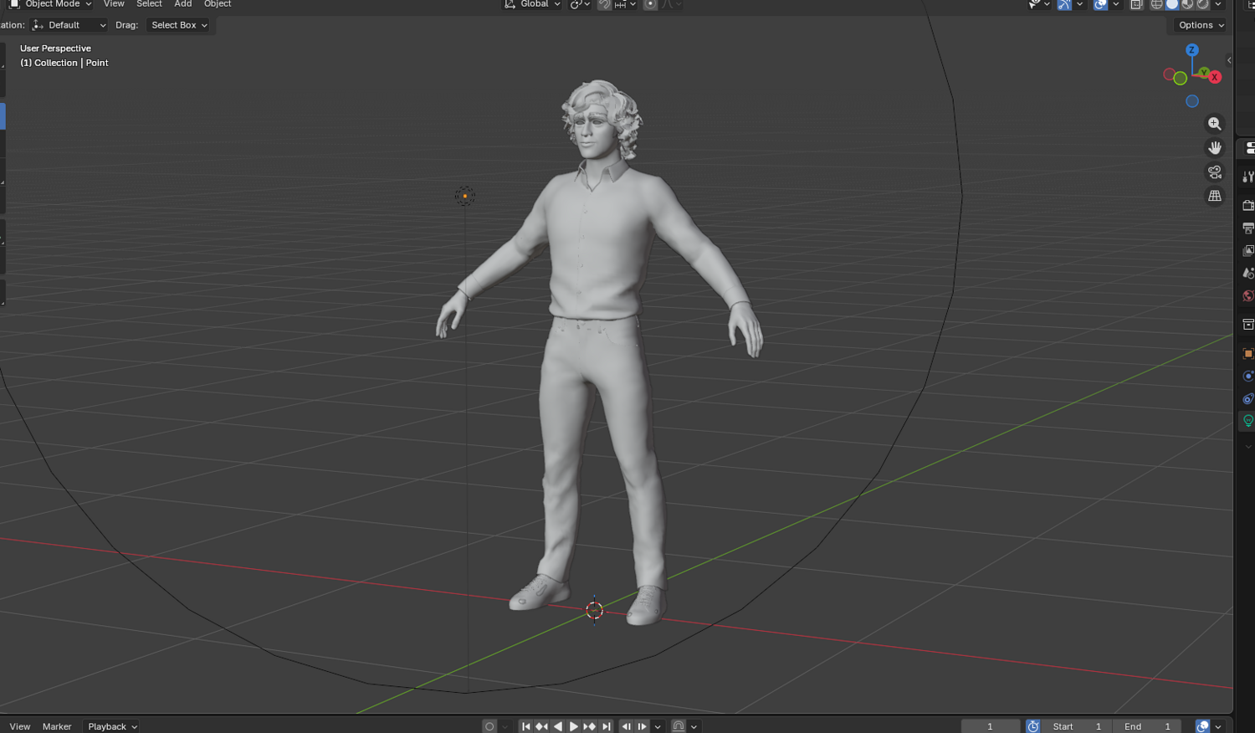Open the Physics properties tab
This screenshot has height=733, width=1255.
click(1247, 376)
